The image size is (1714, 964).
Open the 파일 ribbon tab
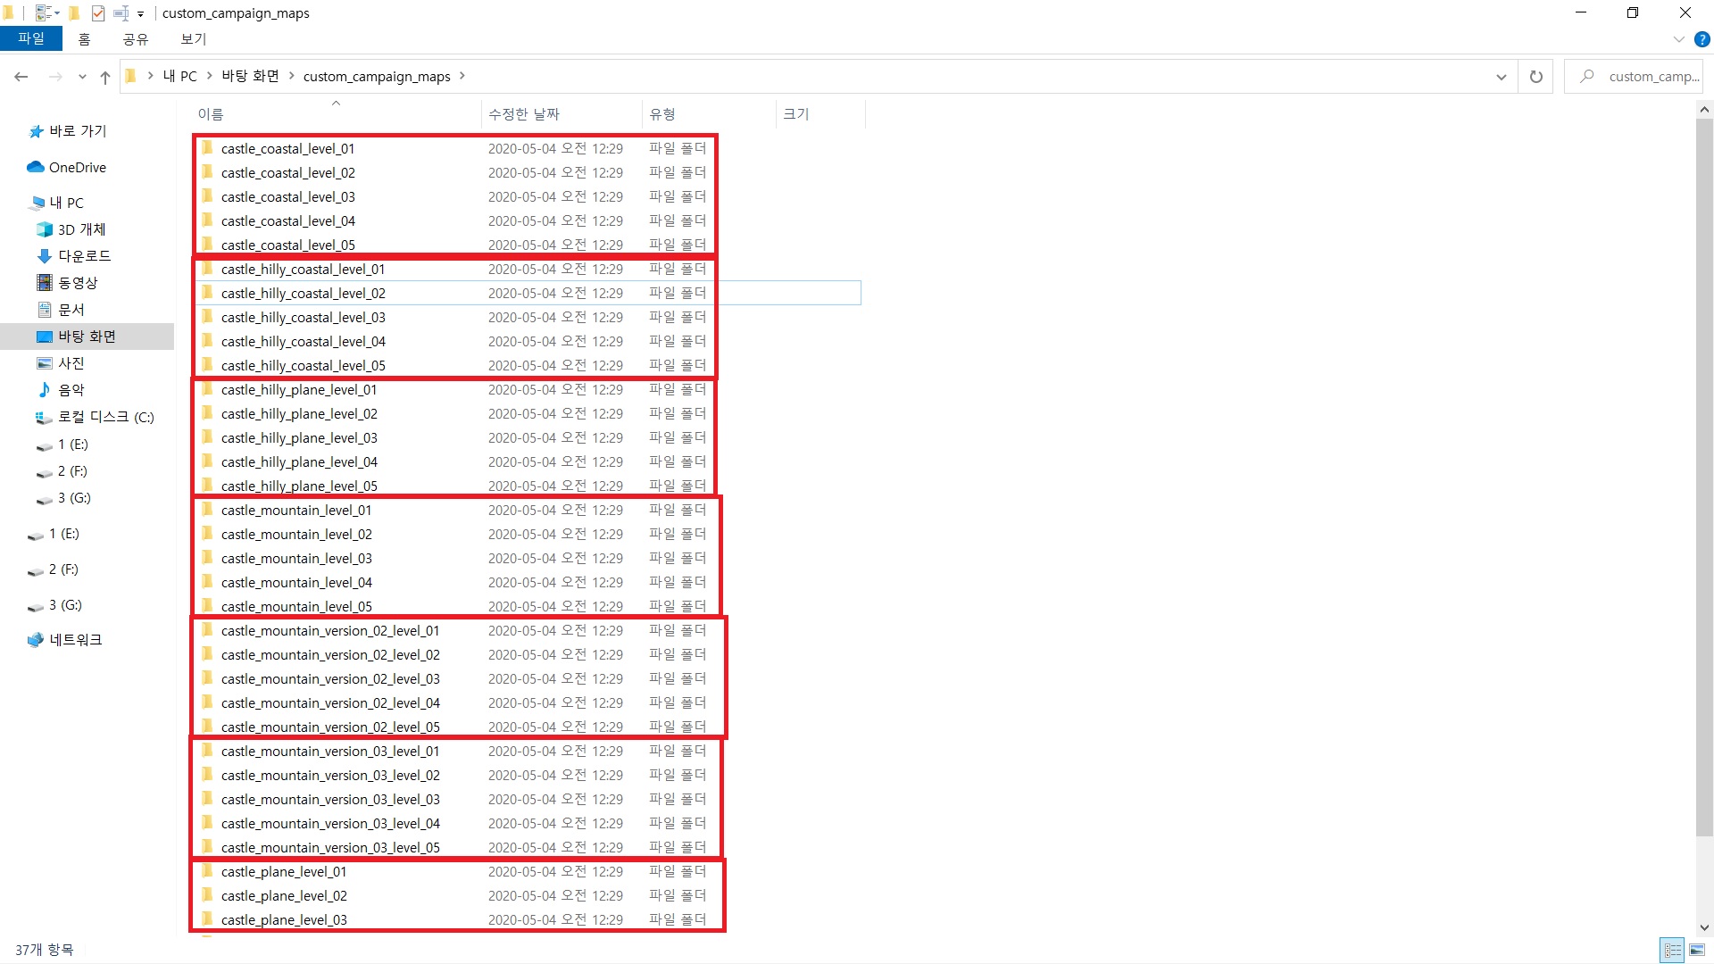coord(31,39)
